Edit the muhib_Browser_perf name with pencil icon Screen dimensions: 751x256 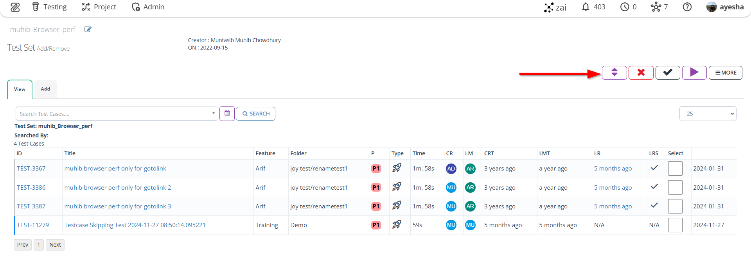88,29
